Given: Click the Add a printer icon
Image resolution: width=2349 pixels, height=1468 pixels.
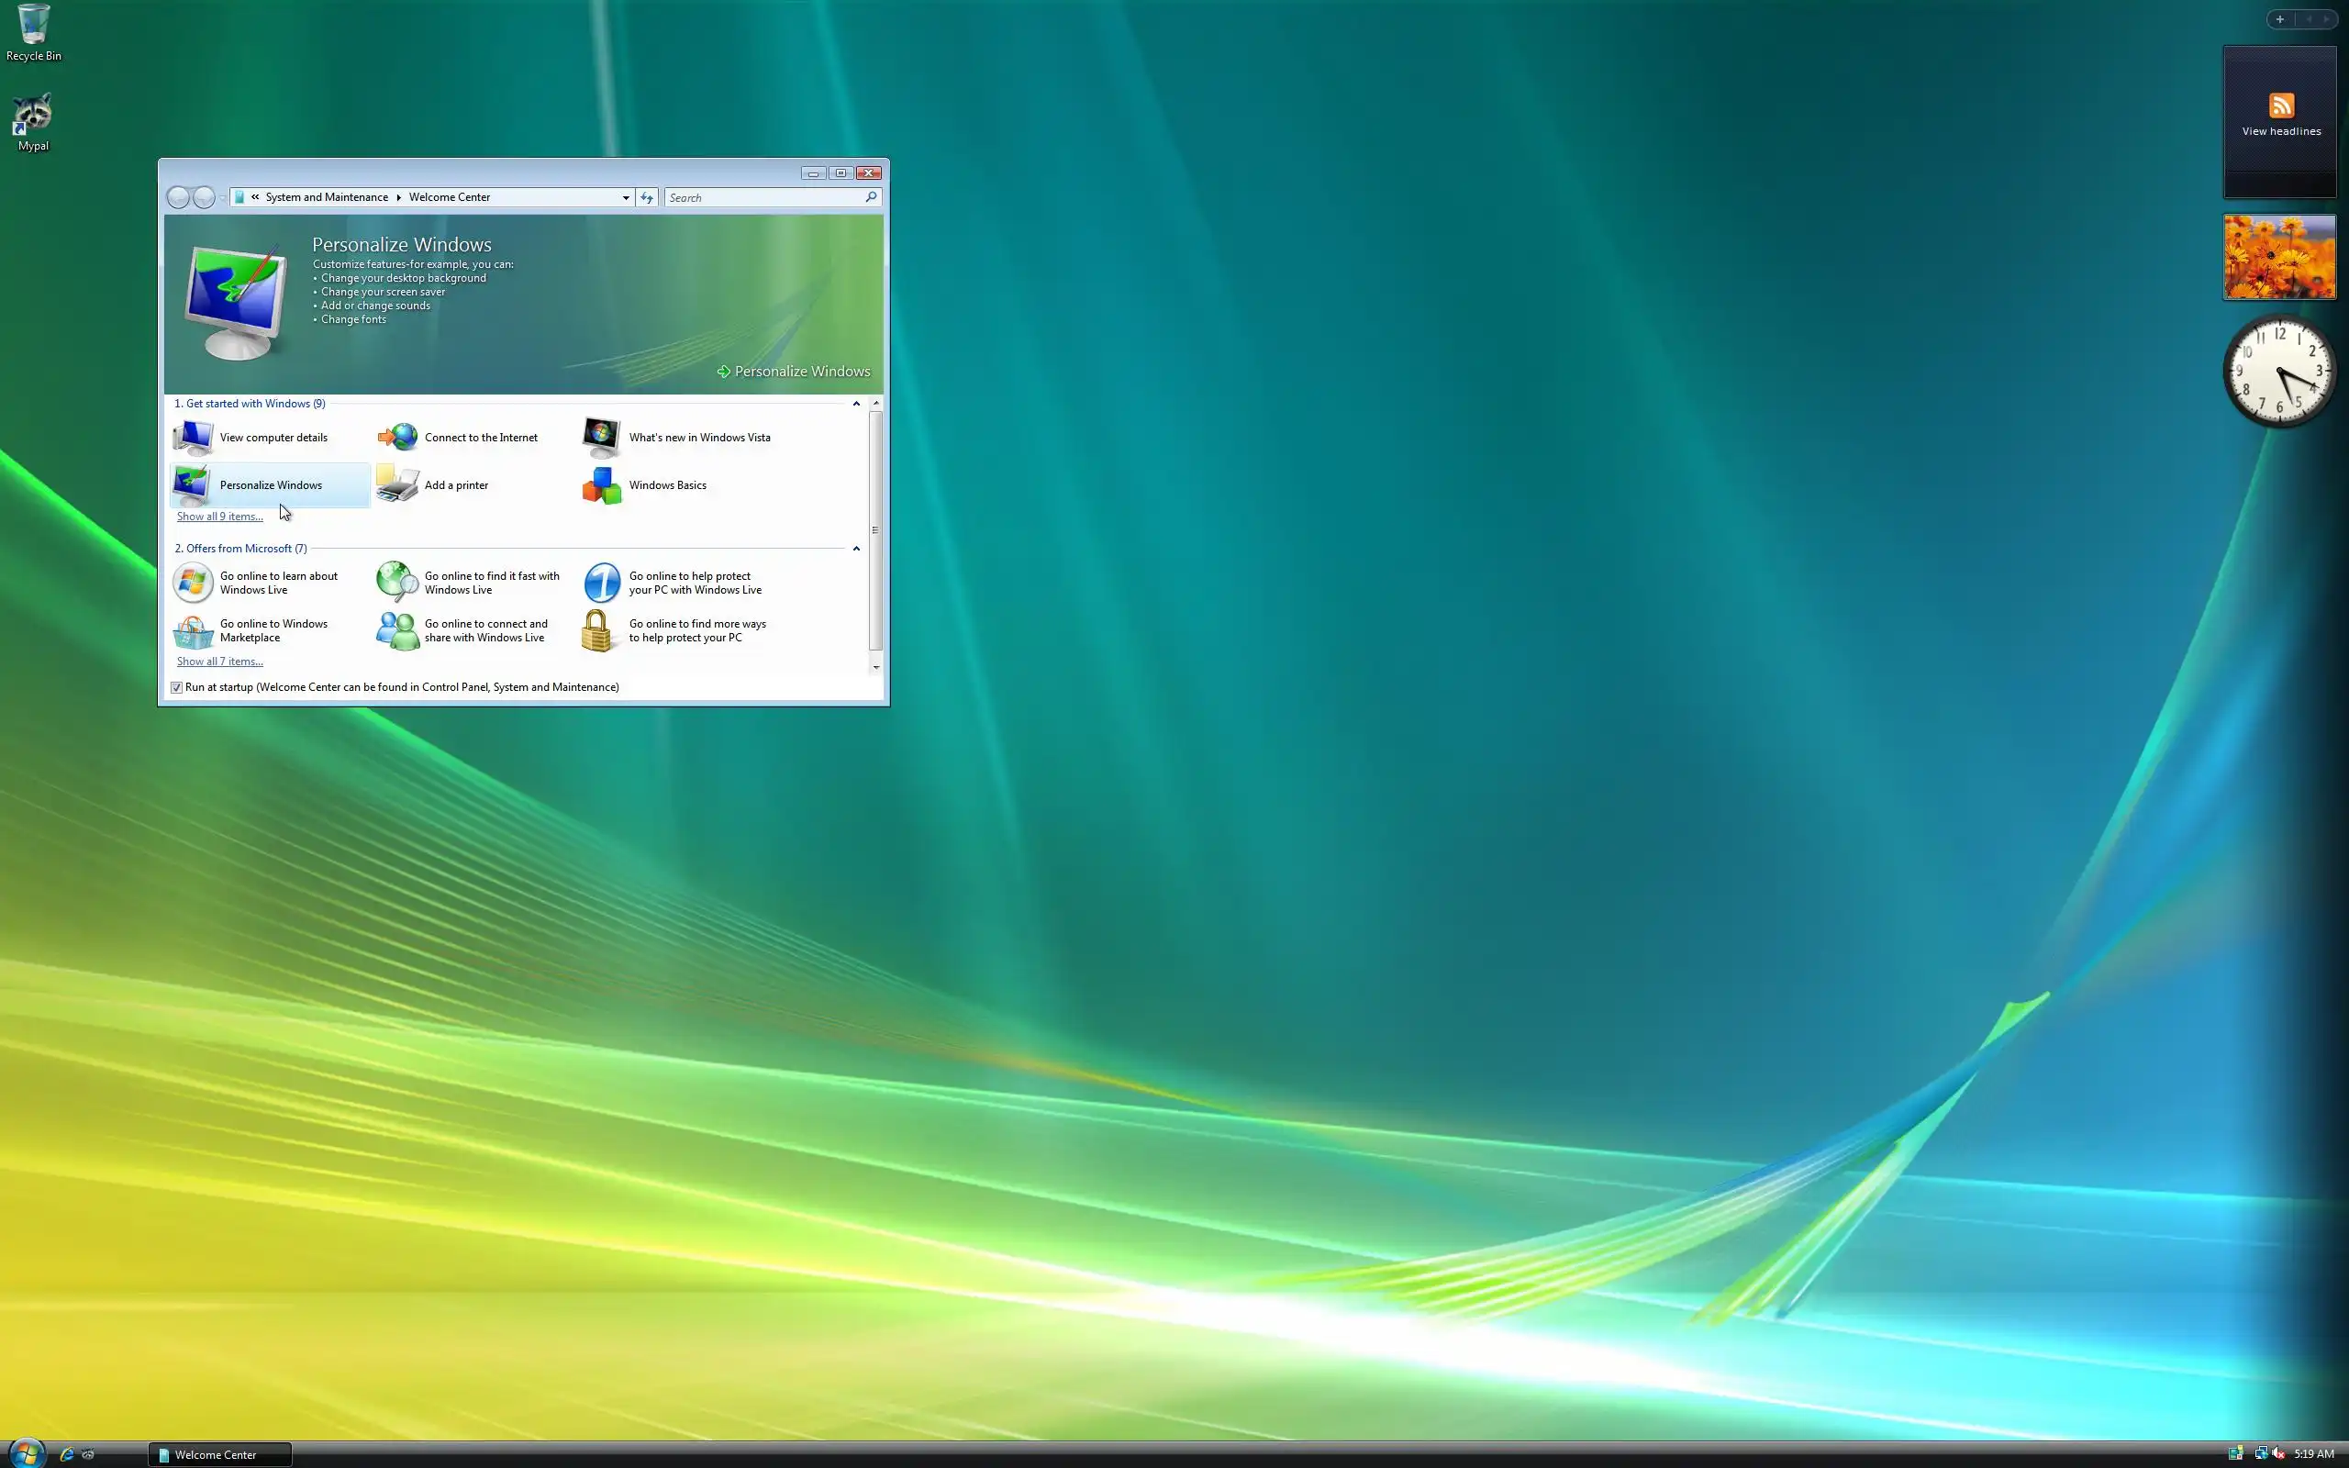Looking at the screenshot, I should (x=397, y=484).
